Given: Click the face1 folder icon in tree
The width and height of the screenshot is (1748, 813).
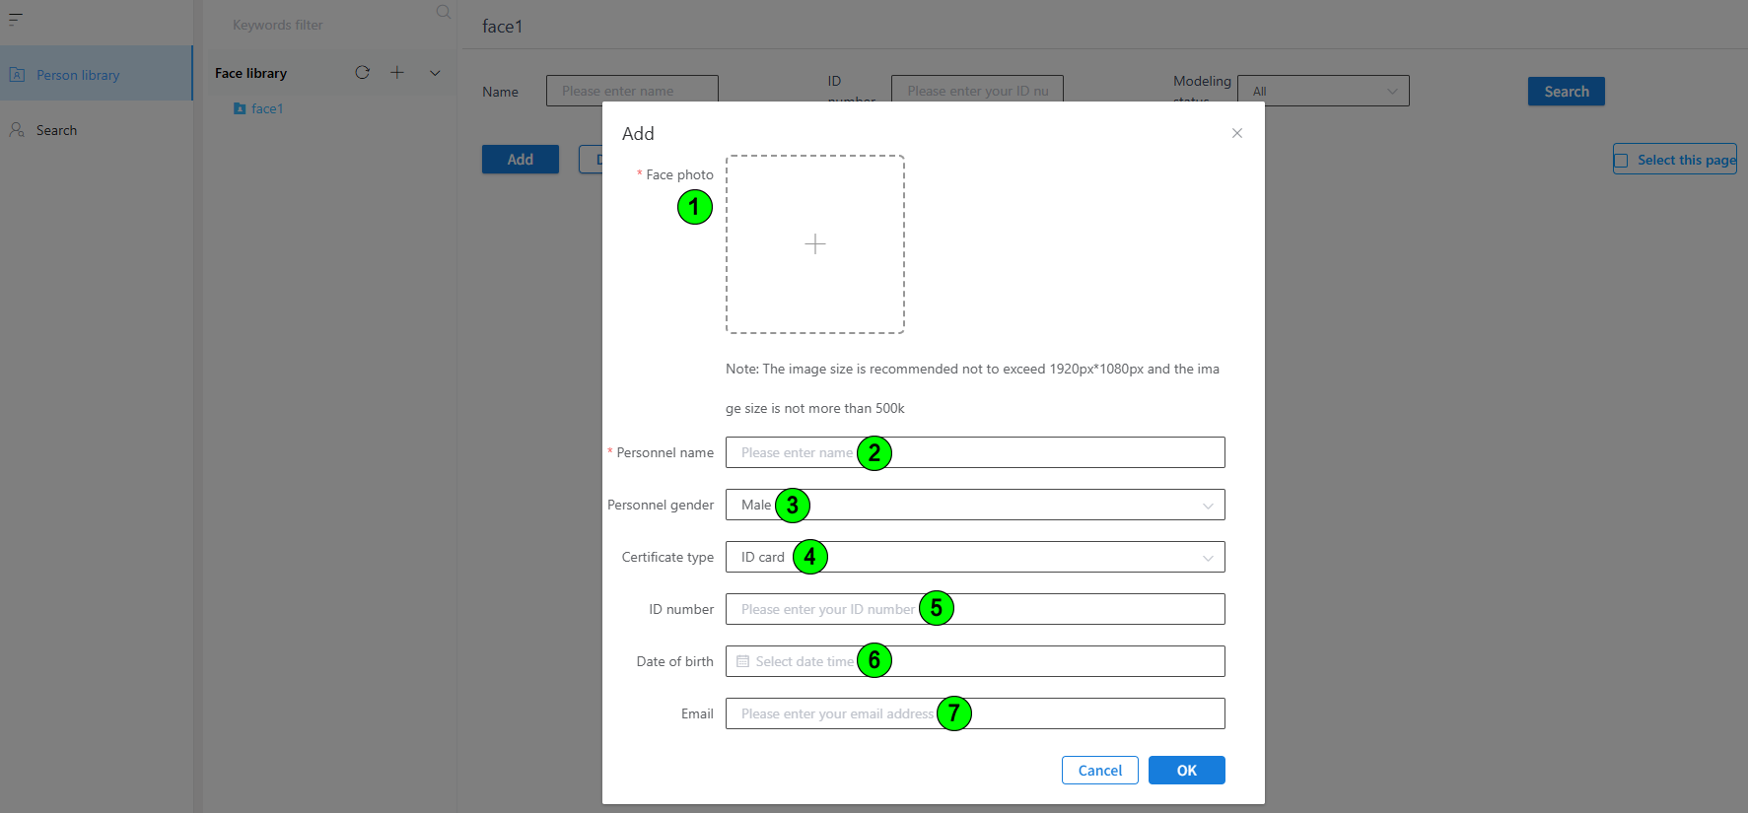Looking at the screenshot, I should 240,108.
